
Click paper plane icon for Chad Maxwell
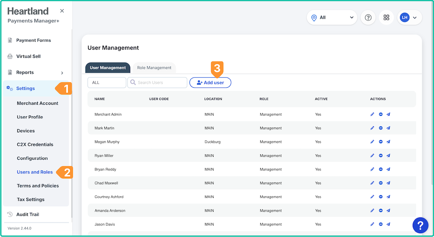click(388, 183)
